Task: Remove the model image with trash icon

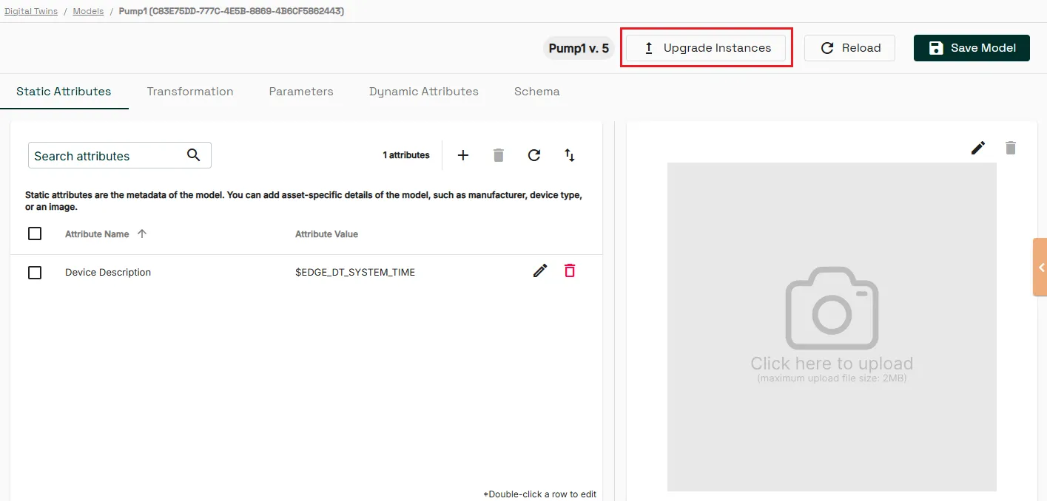Action: click(1011, 148)
